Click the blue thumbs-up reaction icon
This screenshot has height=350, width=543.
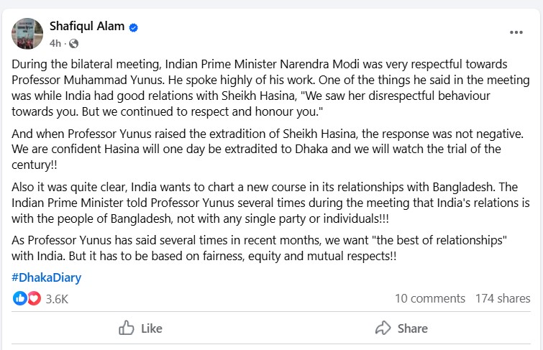(20, 298)
